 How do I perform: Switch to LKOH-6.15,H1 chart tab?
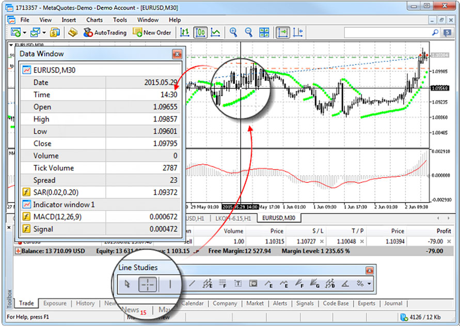pyautogui.click(x=233, y=218)
